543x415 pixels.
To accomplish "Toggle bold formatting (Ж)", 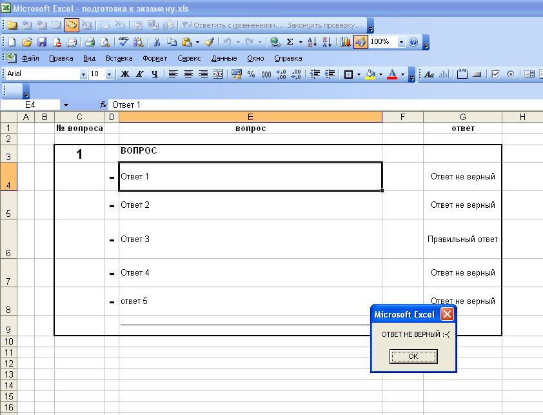I will [125, 74].
